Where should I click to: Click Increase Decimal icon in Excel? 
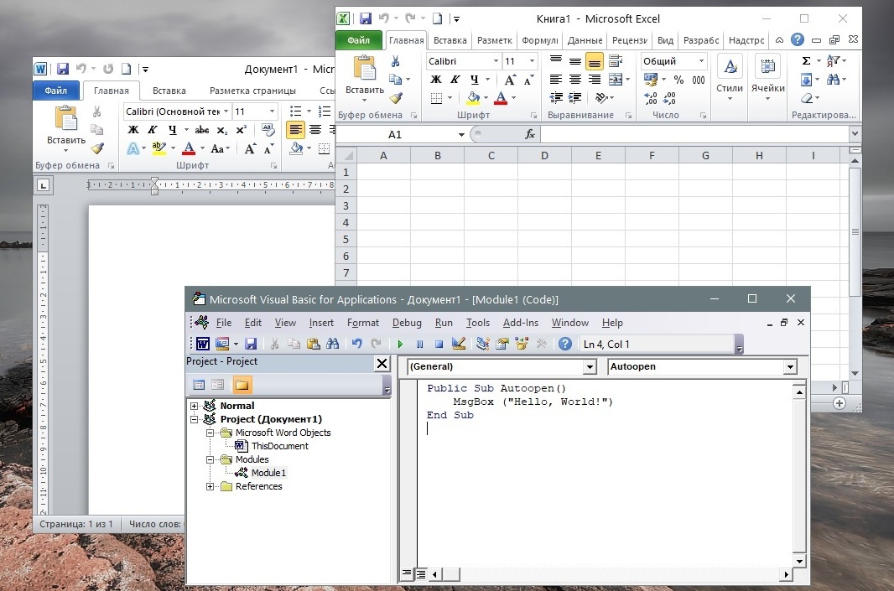[651, 98]
